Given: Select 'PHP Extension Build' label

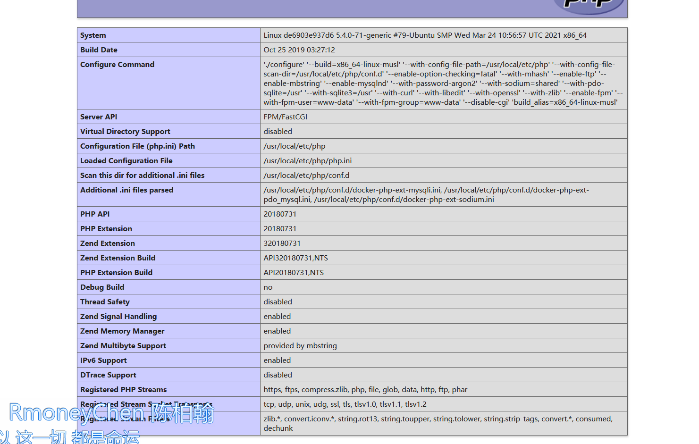Looking at the screenshot, I should (116, 273).
